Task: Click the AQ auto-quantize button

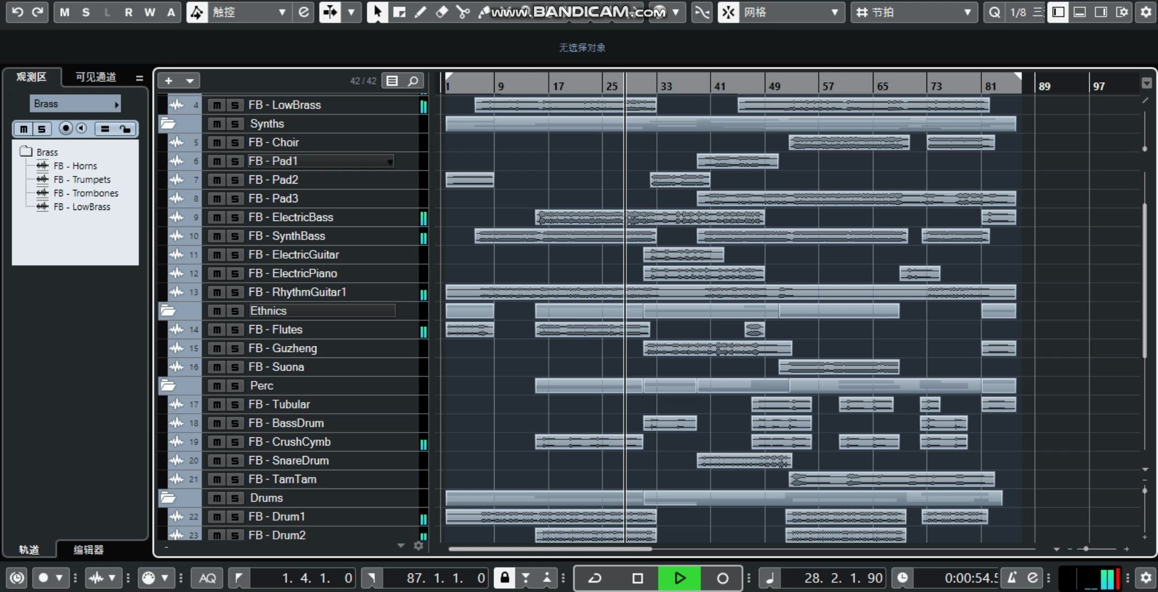Action: coord(207,578)
